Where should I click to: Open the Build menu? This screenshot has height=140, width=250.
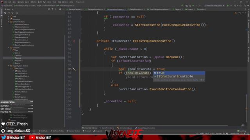click(40, 2)
